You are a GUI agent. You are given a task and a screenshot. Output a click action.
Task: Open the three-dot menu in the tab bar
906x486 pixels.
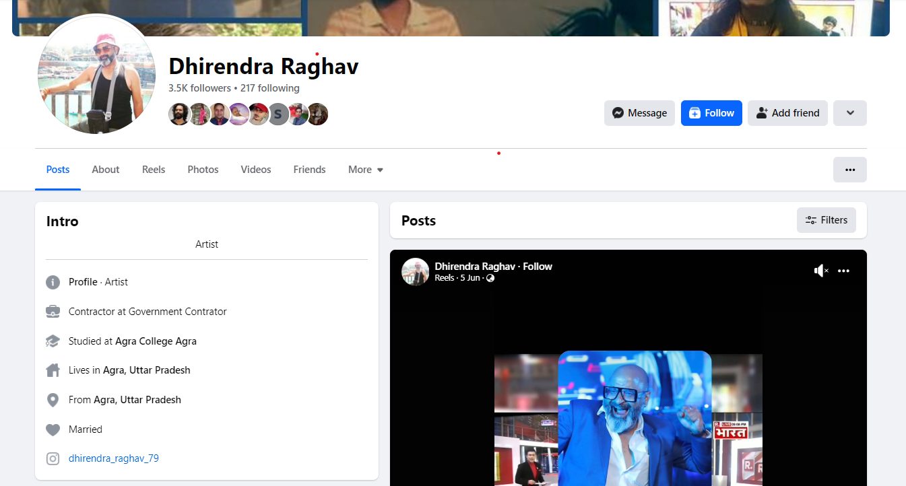[850, 170]
